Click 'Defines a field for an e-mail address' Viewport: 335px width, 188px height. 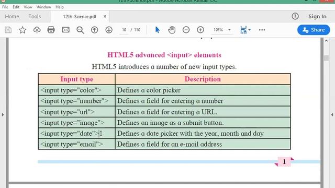tap(170, 144)
